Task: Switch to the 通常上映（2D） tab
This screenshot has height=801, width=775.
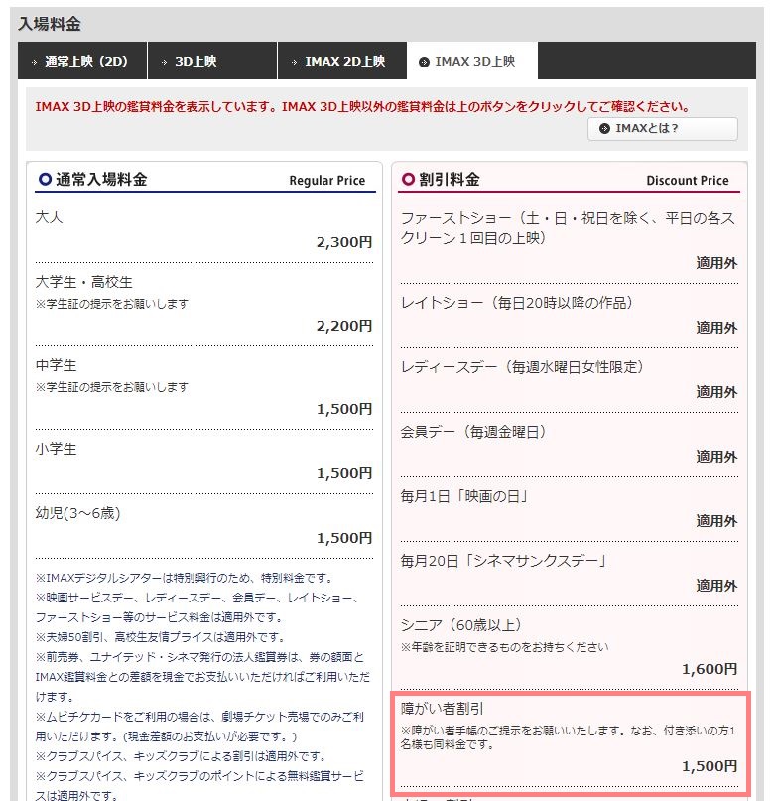Action: pyautogui.click(x=83, y=62)
